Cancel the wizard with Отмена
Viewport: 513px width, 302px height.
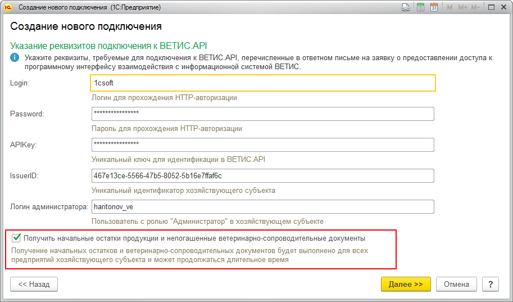456,284
